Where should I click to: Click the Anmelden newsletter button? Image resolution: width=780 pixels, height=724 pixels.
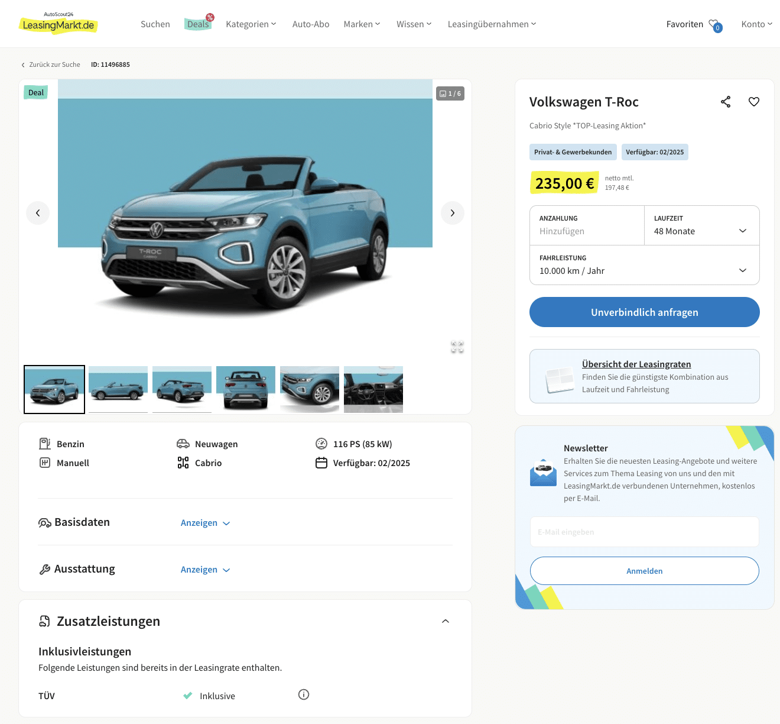coord(645,571)
